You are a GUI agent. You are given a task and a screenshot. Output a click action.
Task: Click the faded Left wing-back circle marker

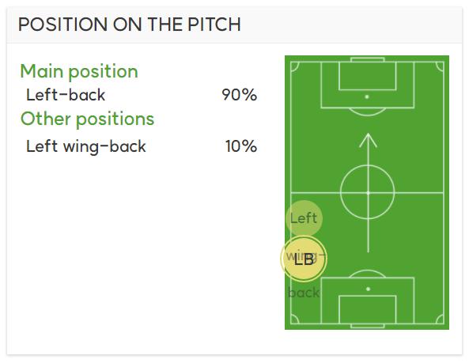(x=304, y=217)
